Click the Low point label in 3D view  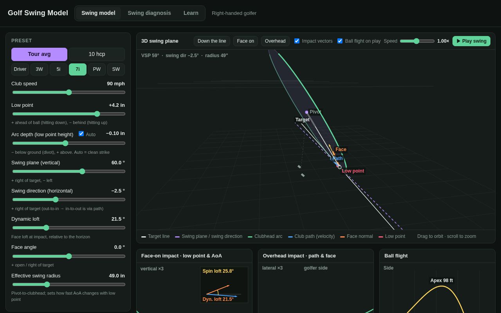[x=353, y=171]
